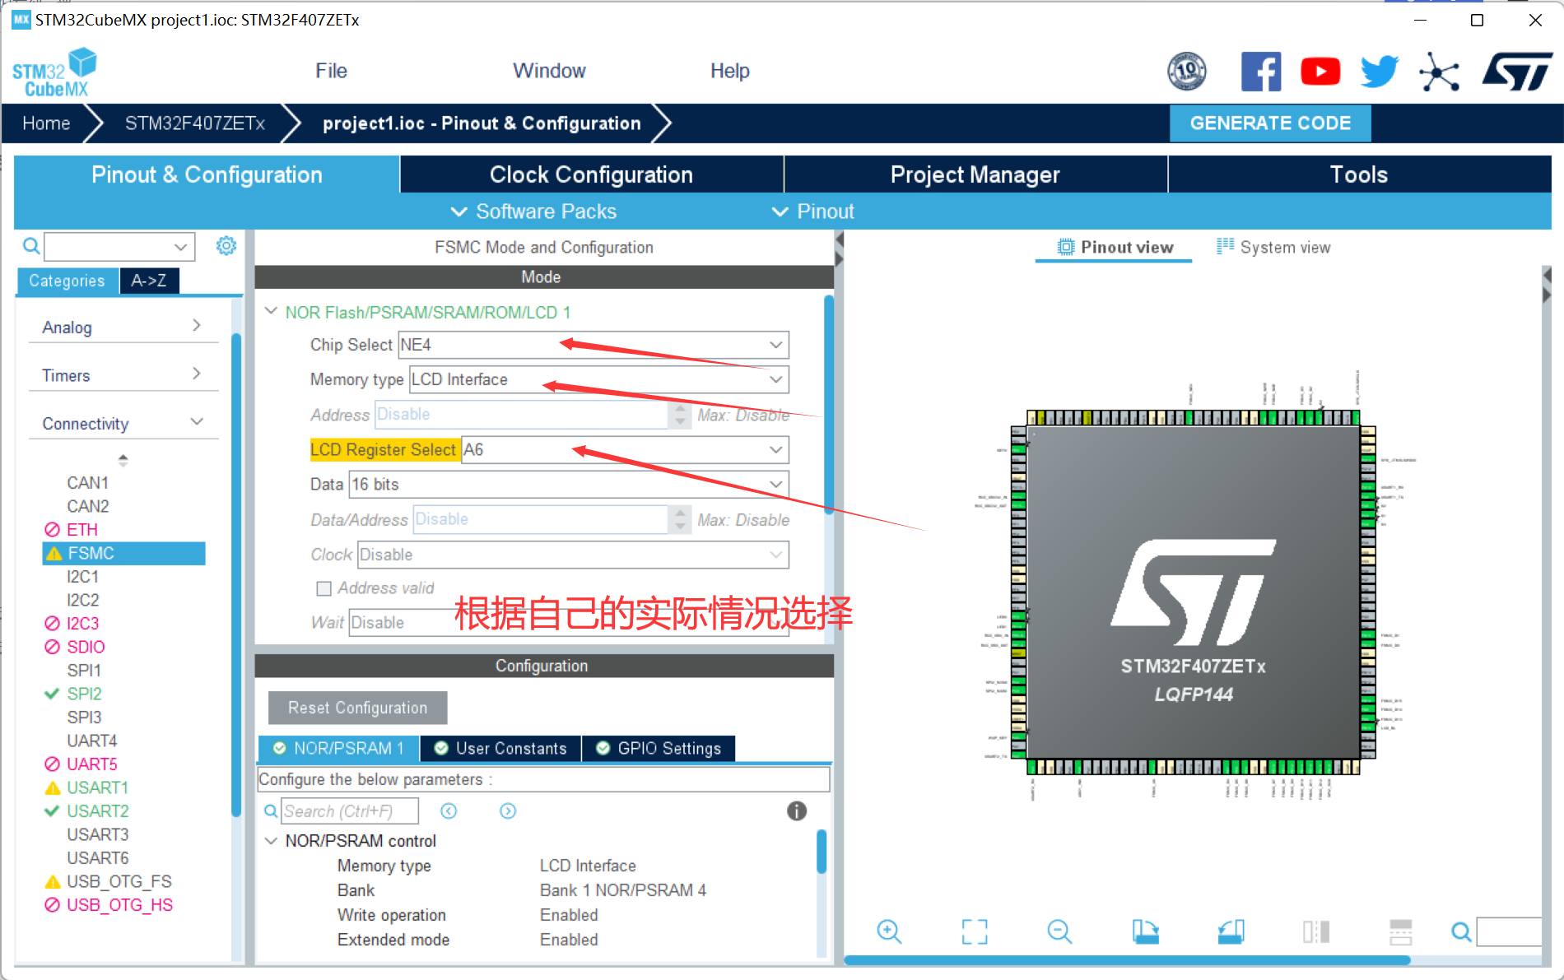
Task: Zoom out on the pinout view
Action: coord(1059,931)
